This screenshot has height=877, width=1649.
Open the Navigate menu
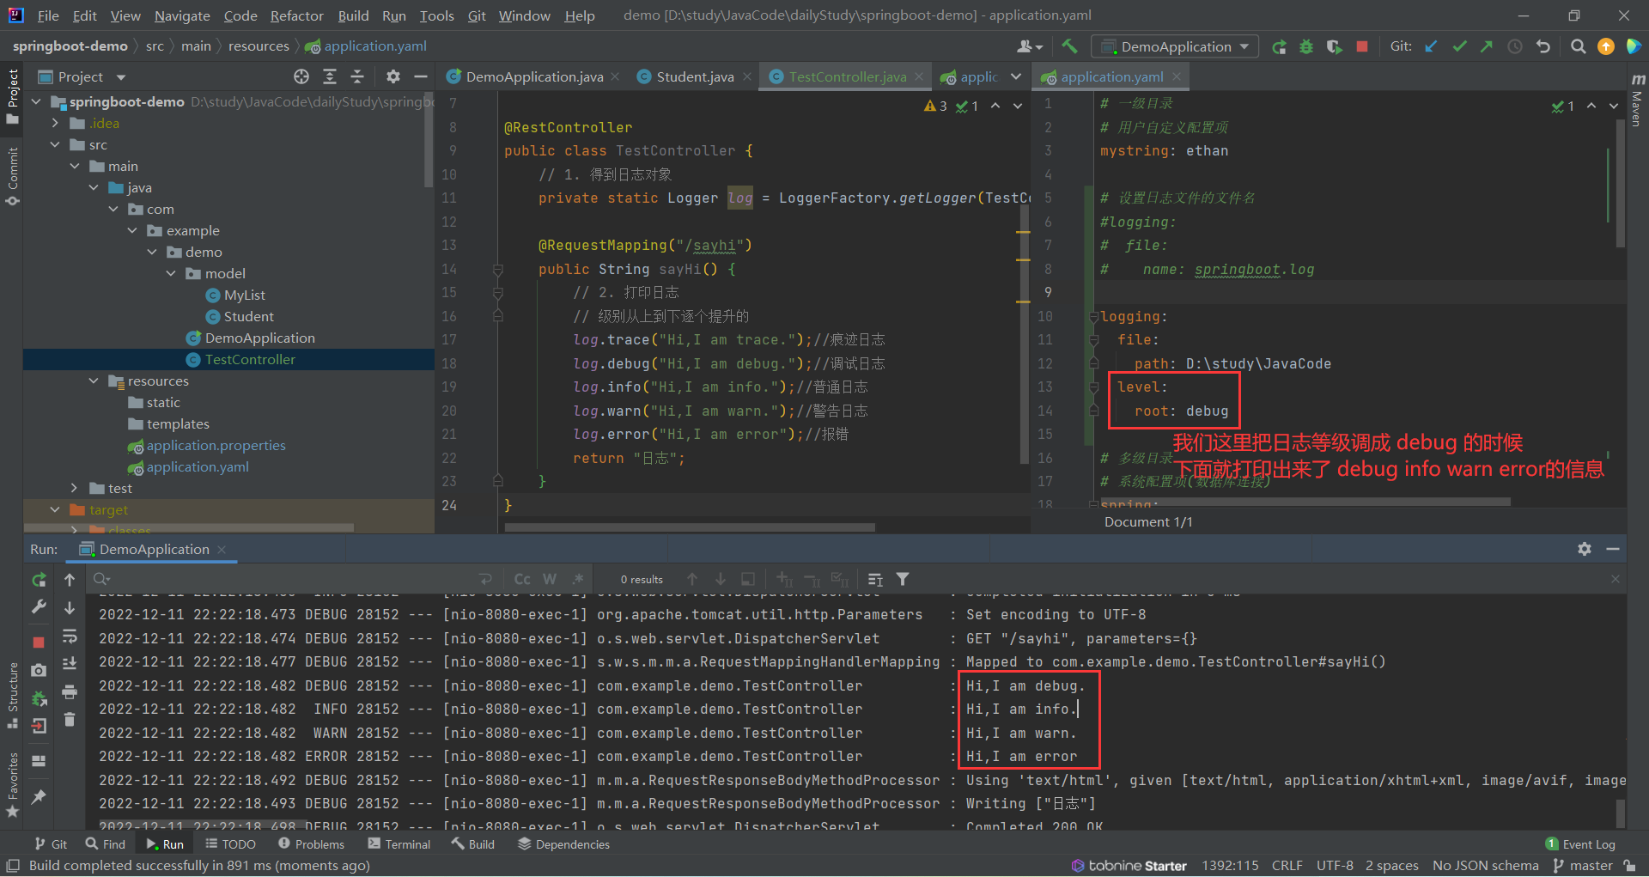pyautogui.click(x=182, y=15)
